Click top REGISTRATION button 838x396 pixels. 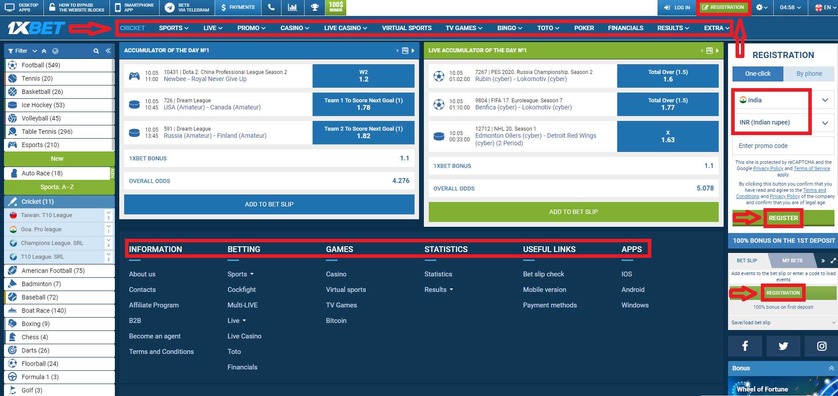click(723, 8)
